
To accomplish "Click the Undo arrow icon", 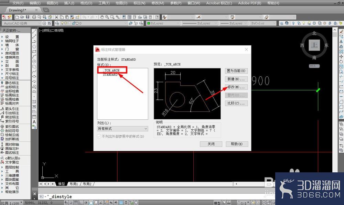I will [84, 17].
